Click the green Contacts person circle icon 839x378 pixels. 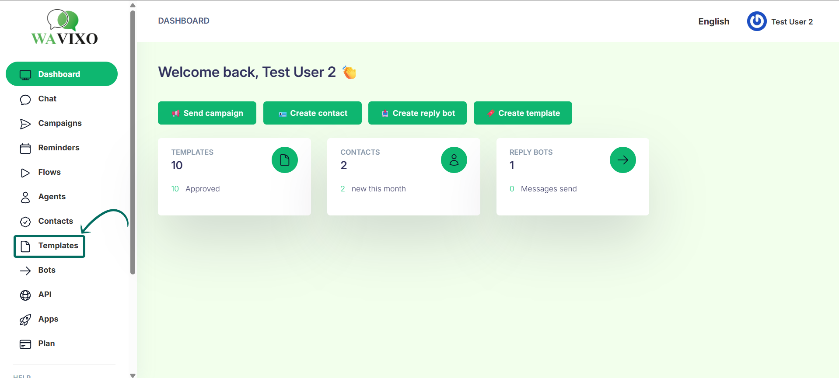pos(454,160)
